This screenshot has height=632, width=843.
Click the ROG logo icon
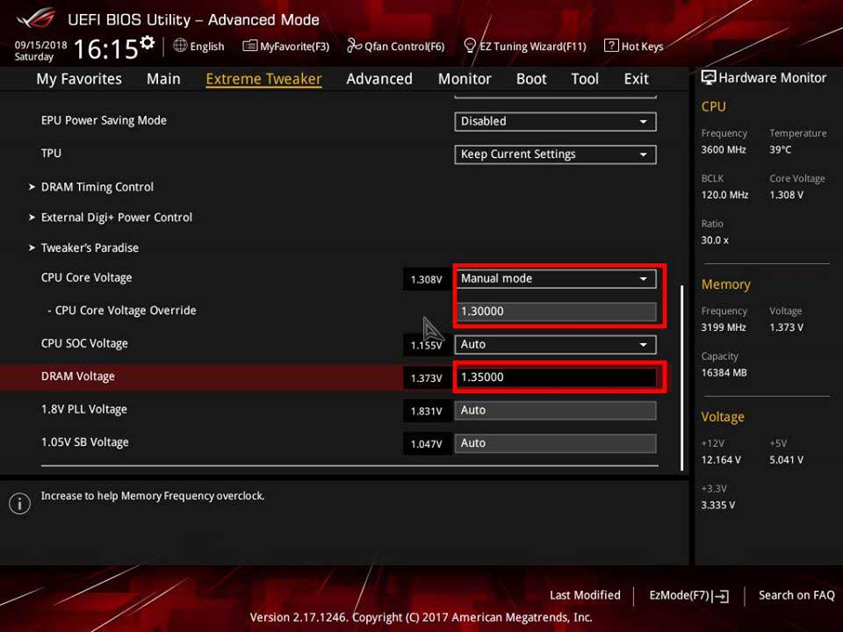coord(36,18)
